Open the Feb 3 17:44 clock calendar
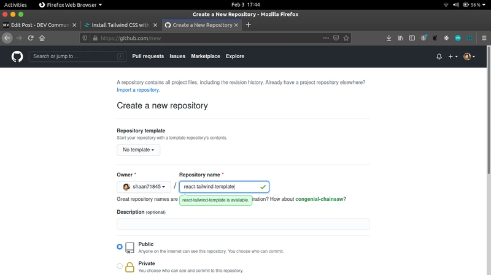Image resolution: width=491 pixels, height=275 pixels. point(245,5)
